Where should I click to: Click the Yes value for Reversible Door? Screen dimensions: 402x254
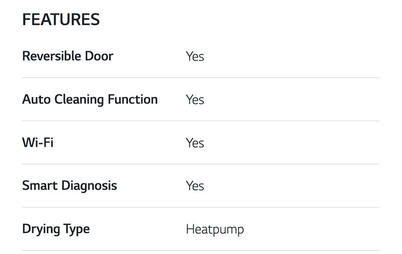(x=195, y=56)
